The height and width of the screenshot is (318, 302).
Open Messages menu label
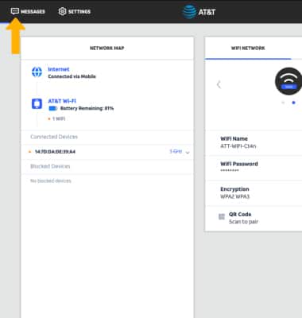(x=33, y=11)
